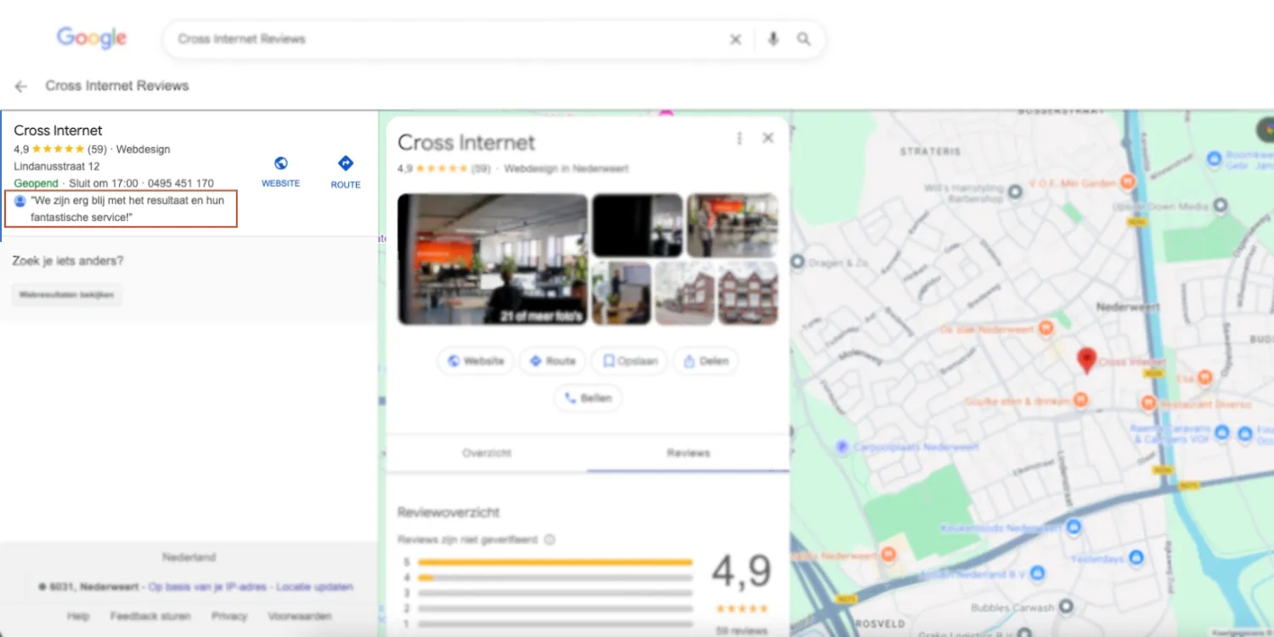Click the microphone voice search icon
Viewport: 1274px width, 637px height.
click(773, 40)
